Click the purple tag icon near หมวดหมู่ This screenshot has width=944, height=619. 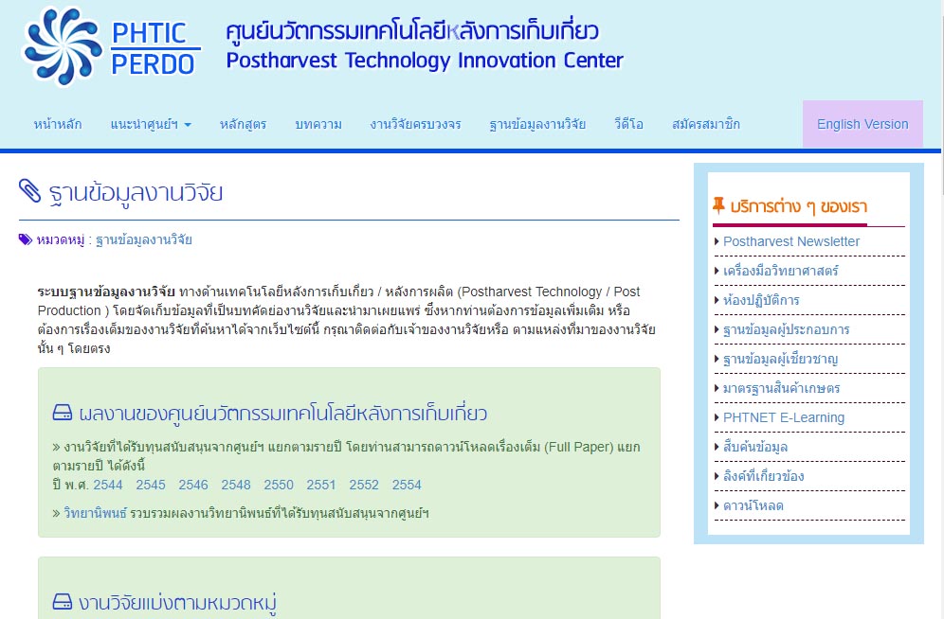[26, 240]
